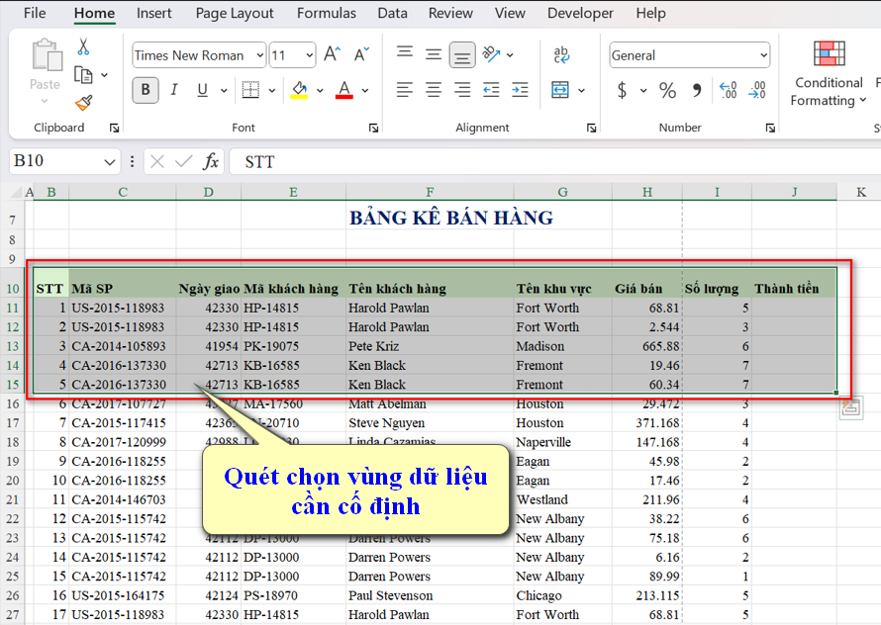Toggle Wrap Text in the Alignment group

click(x=560, y=55)
